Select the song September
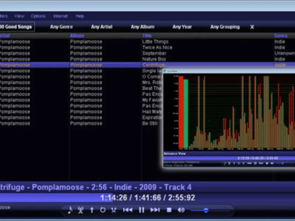 (x=154, y=53)
